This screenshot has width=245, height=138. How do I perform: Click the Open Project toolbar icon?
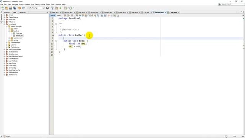point(10,8)
